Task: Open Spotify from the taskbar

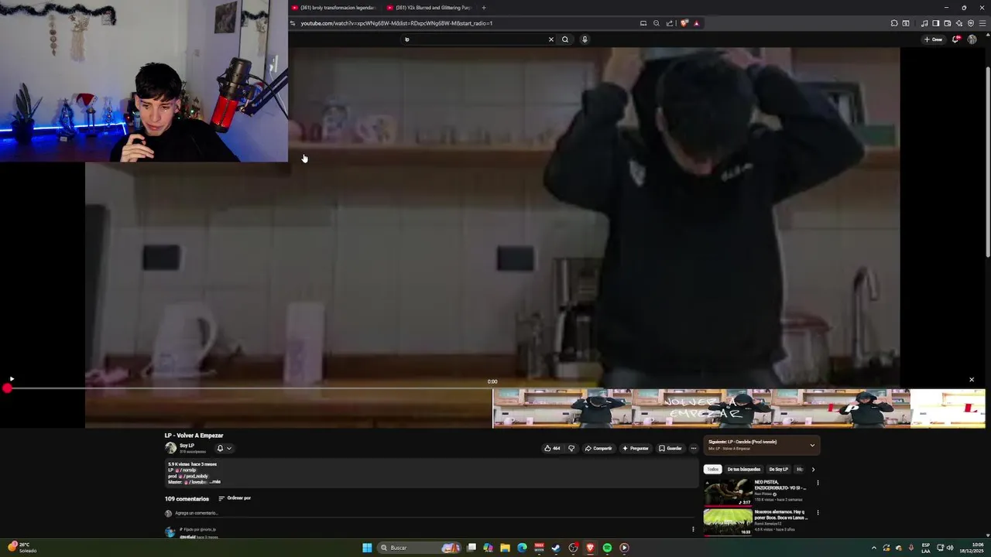Action: click(607, 548)
